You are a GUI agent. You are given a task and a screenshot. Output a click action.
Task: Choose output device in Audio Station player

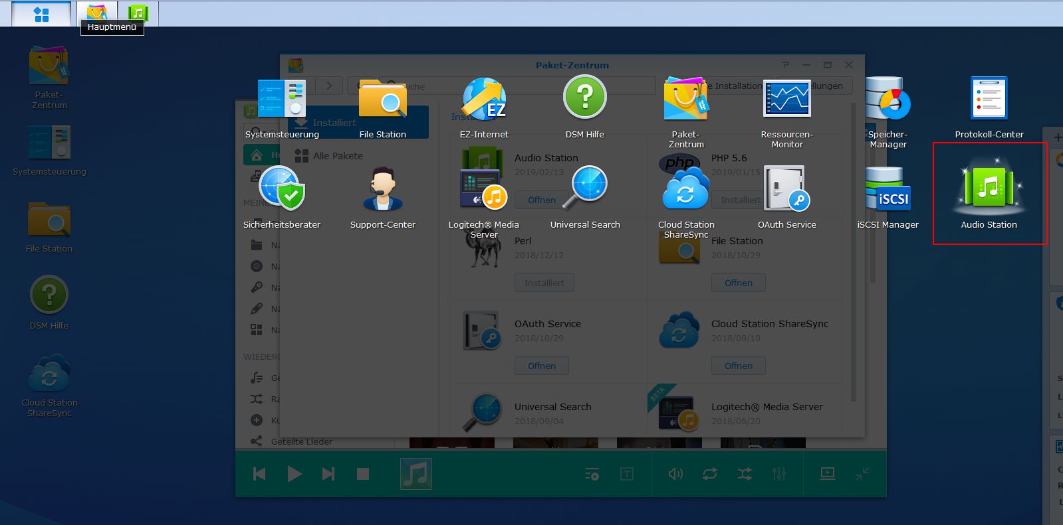[x=828, y=473]
